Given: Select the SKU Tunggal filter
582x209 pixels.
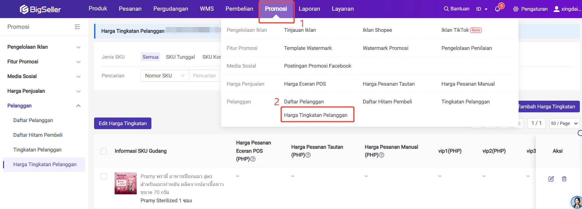Looking at the screenshot, I should pyautogui.click(x=180, y=57).
